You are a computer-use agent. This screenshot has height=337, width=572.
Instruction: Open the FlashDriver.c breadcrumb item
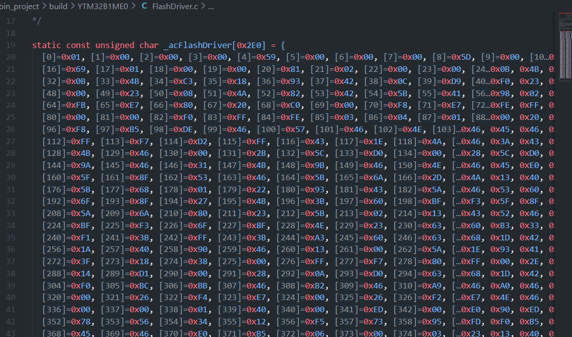(175, 6)
